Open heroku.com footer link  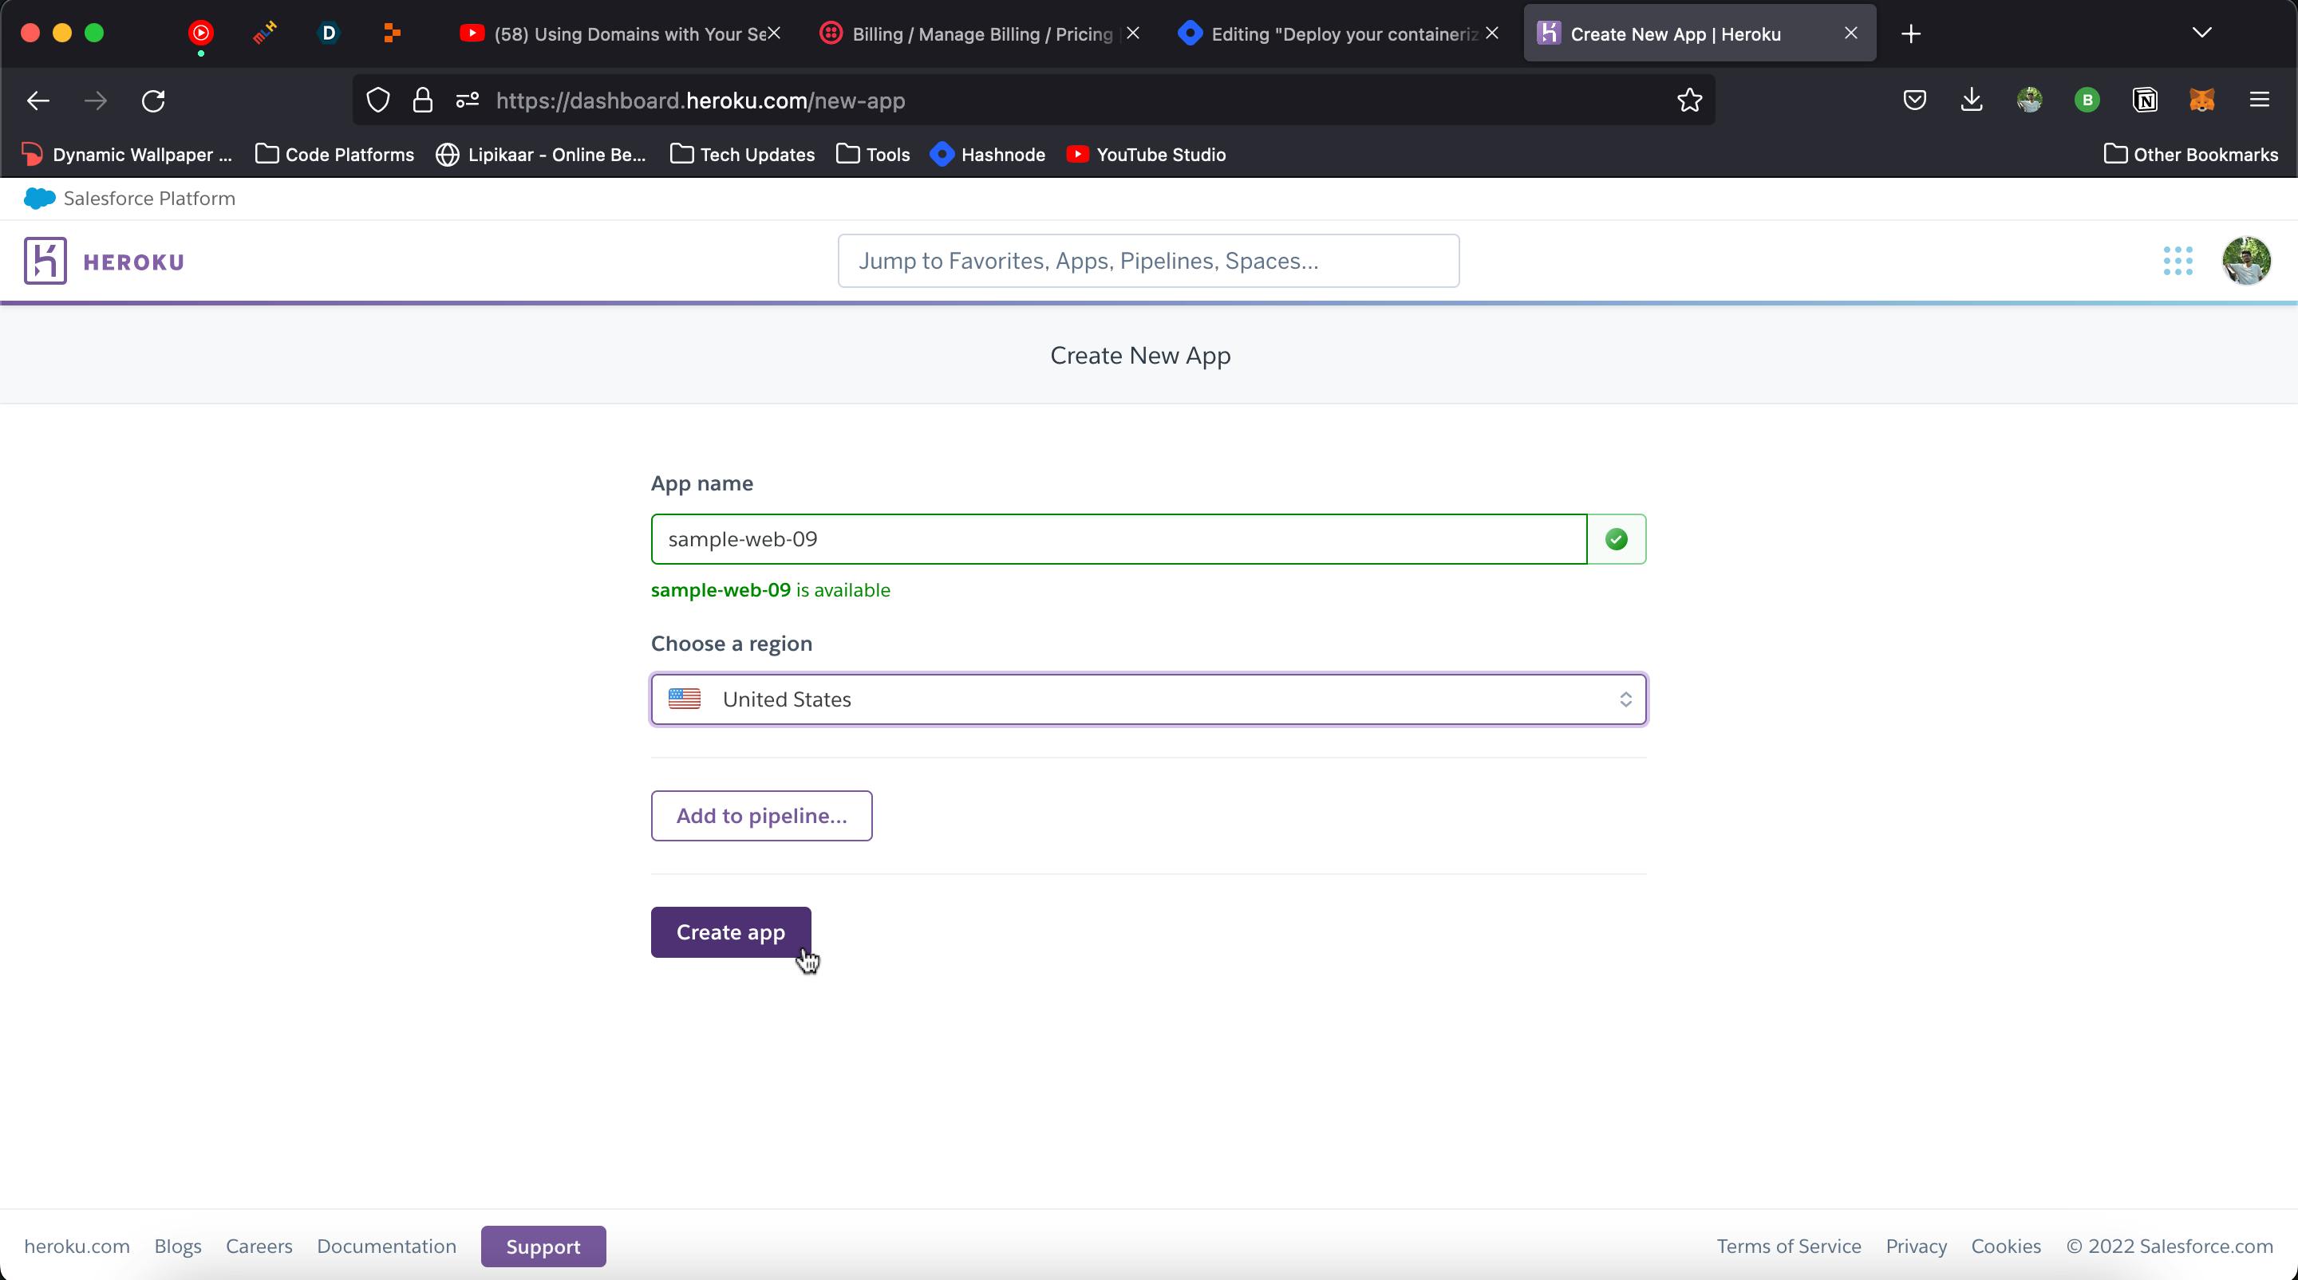pyautogui.click(x=77, y=1247)
